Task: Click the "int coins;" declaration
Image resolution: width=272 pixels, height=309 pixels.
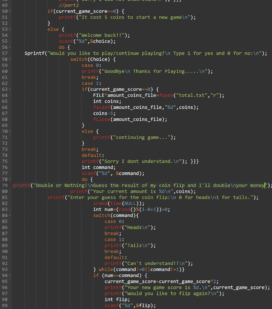Action: 107,101
